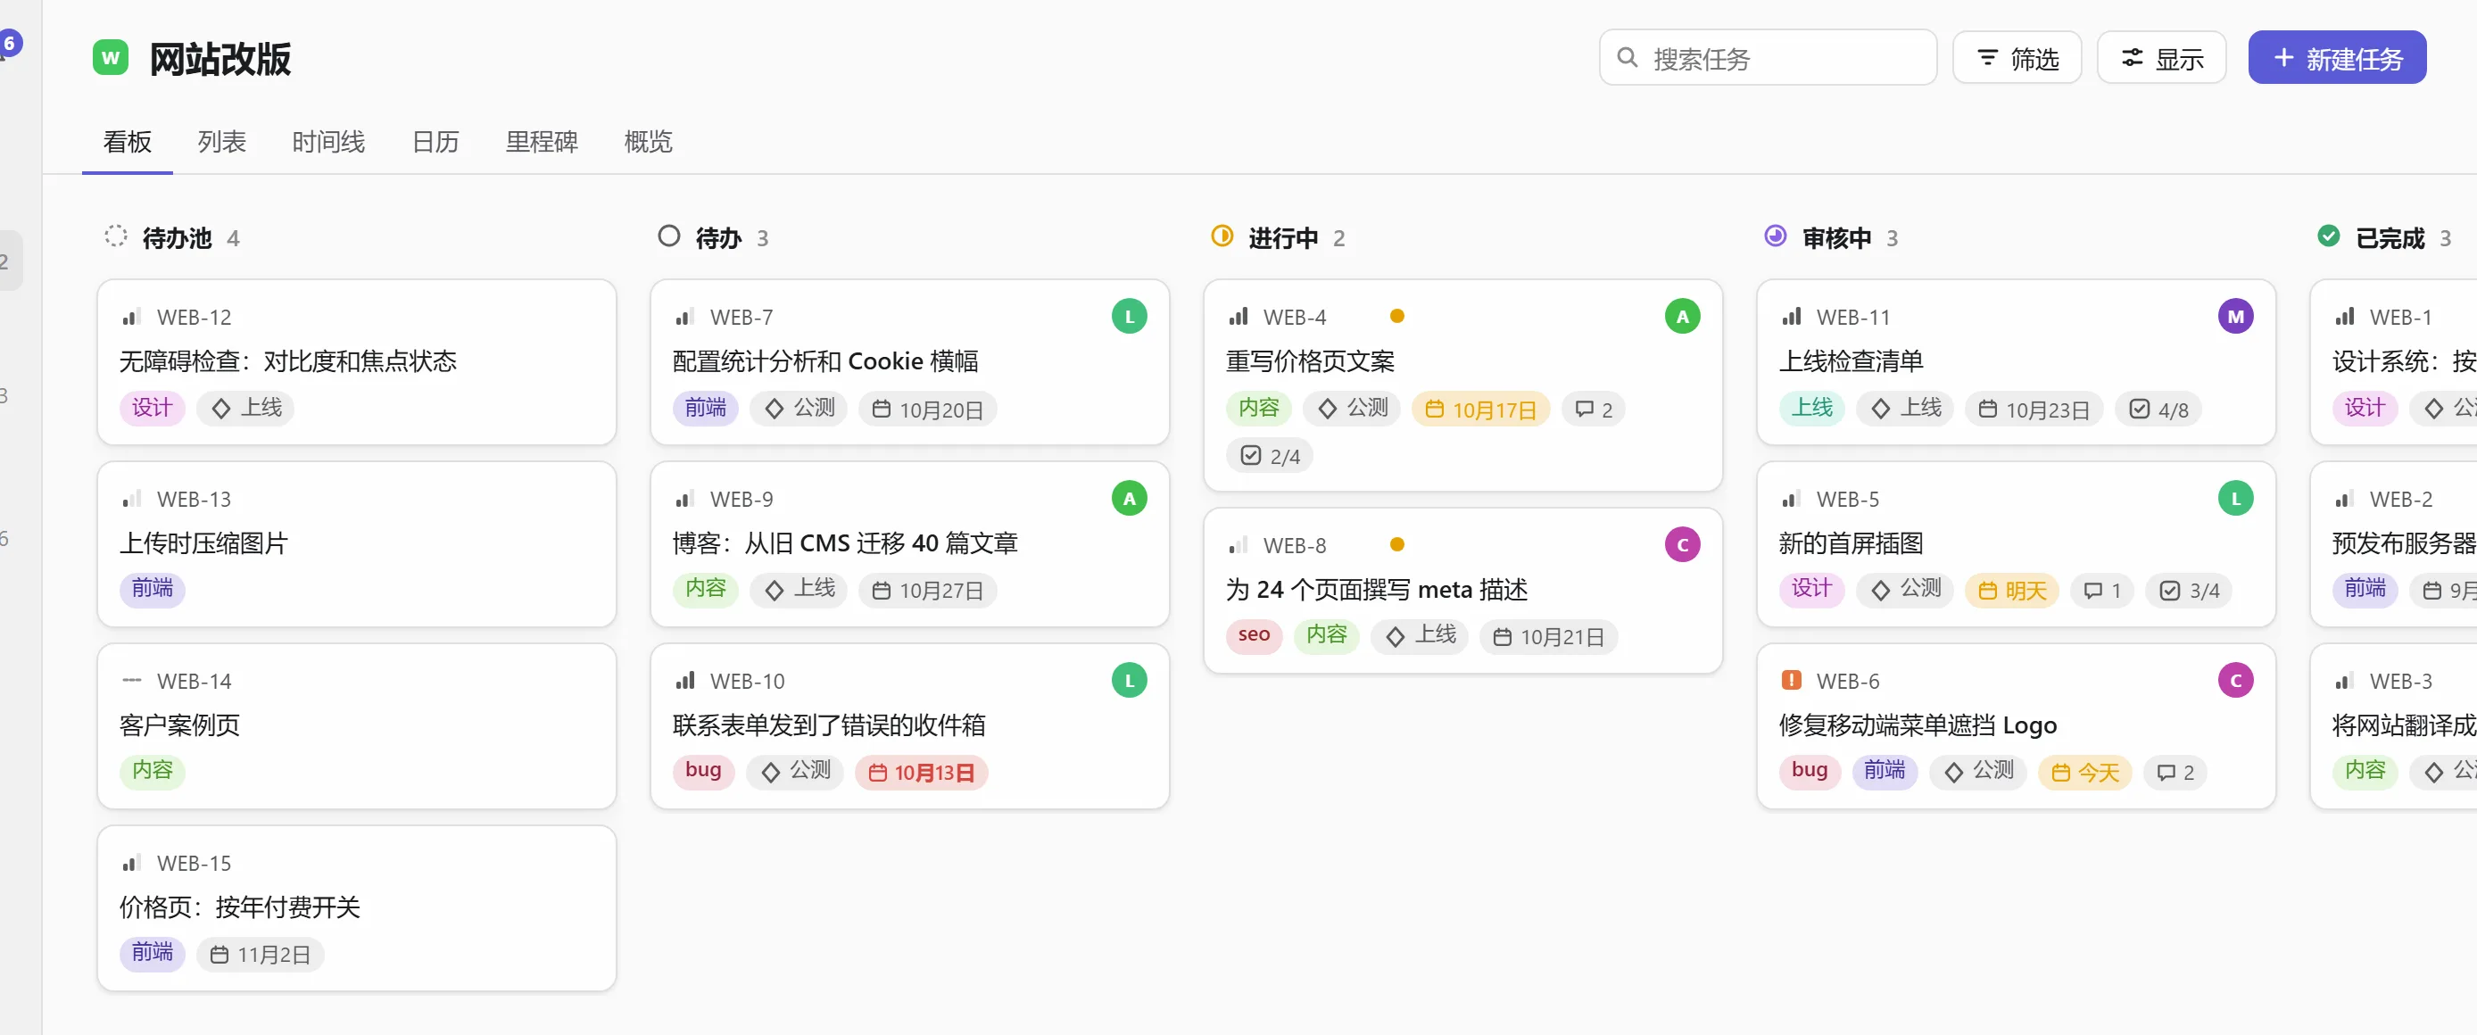Open the 筛选 filter button
Screen dimensions: 2477x1035
pyautogui.click(x=2017, y=58)
